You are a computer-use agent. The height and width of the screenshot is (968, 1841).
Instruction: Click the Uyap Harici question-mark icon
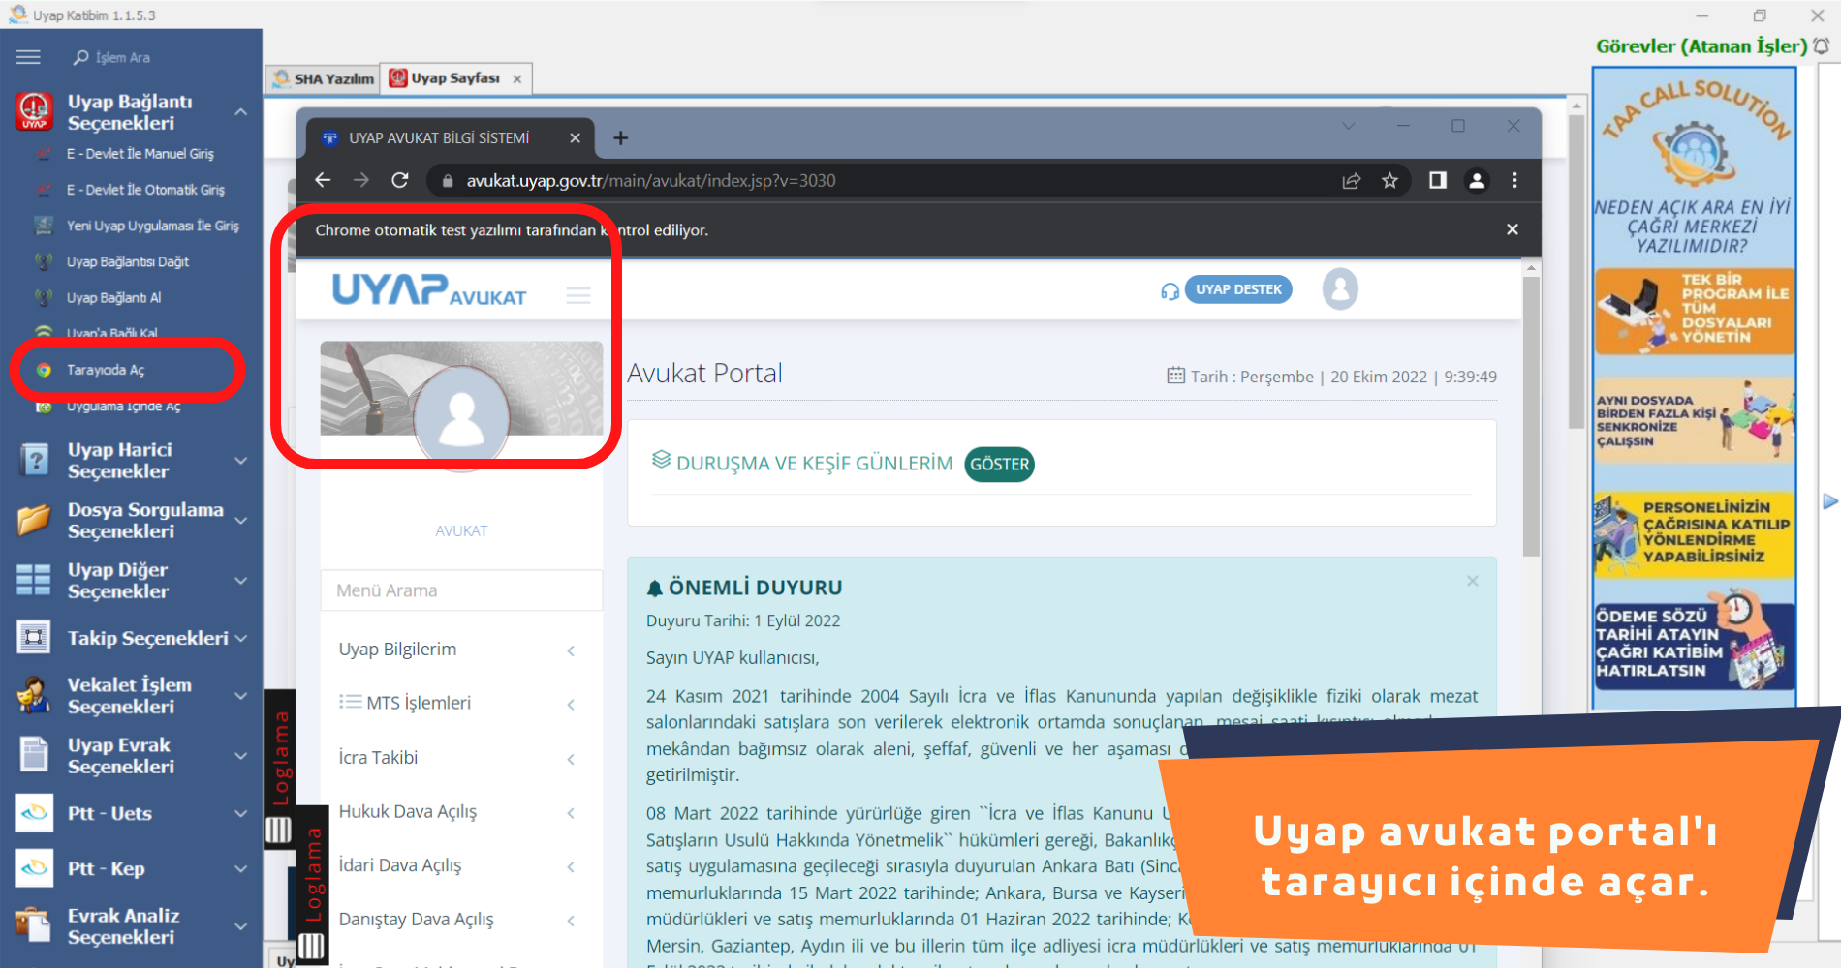[34, 461]
